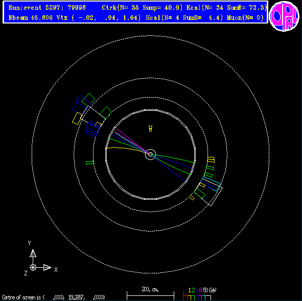302x301 pixels.
Task: Select the curved yellow track going left
Action: tap(127, 149)
